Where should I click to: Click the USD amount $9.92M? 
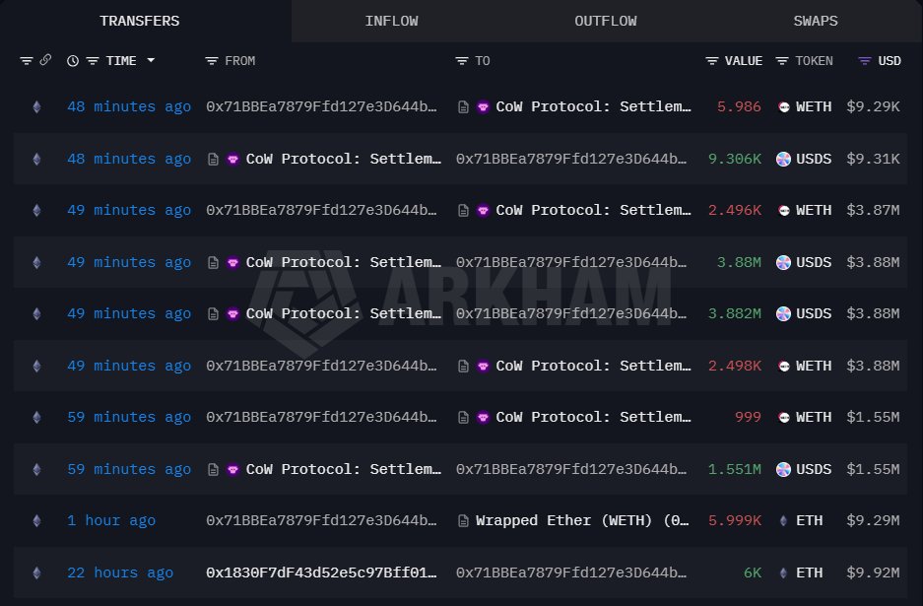click(x=873, y=572)
